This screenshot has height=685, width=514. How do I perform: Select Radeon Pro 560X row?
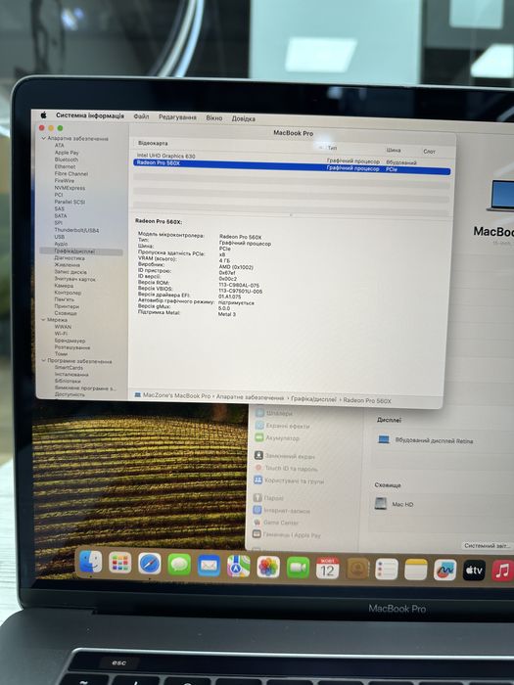click(x=292, y=166)
